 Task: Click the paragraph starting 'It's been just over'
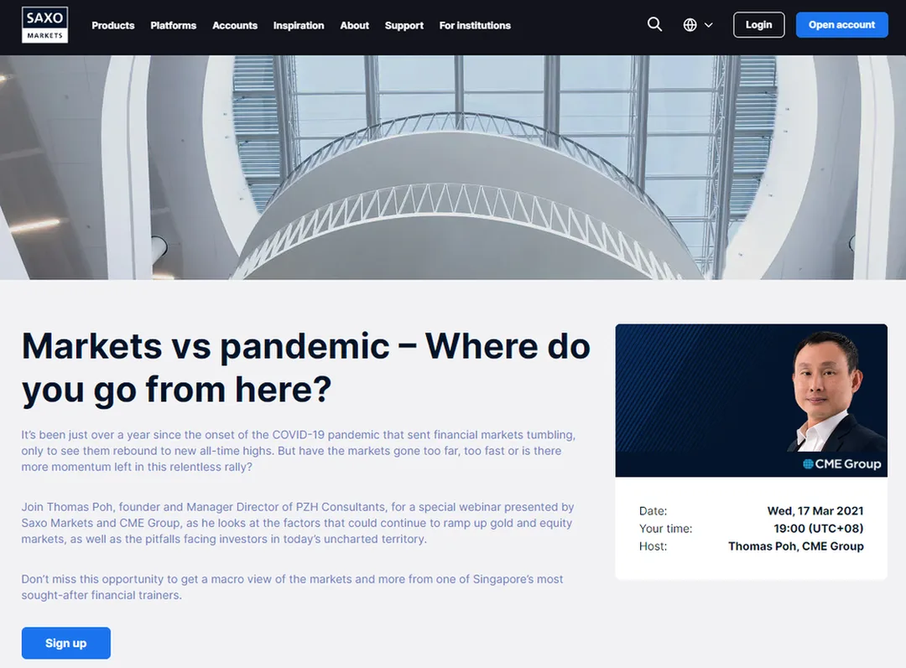tap(298, 451)
